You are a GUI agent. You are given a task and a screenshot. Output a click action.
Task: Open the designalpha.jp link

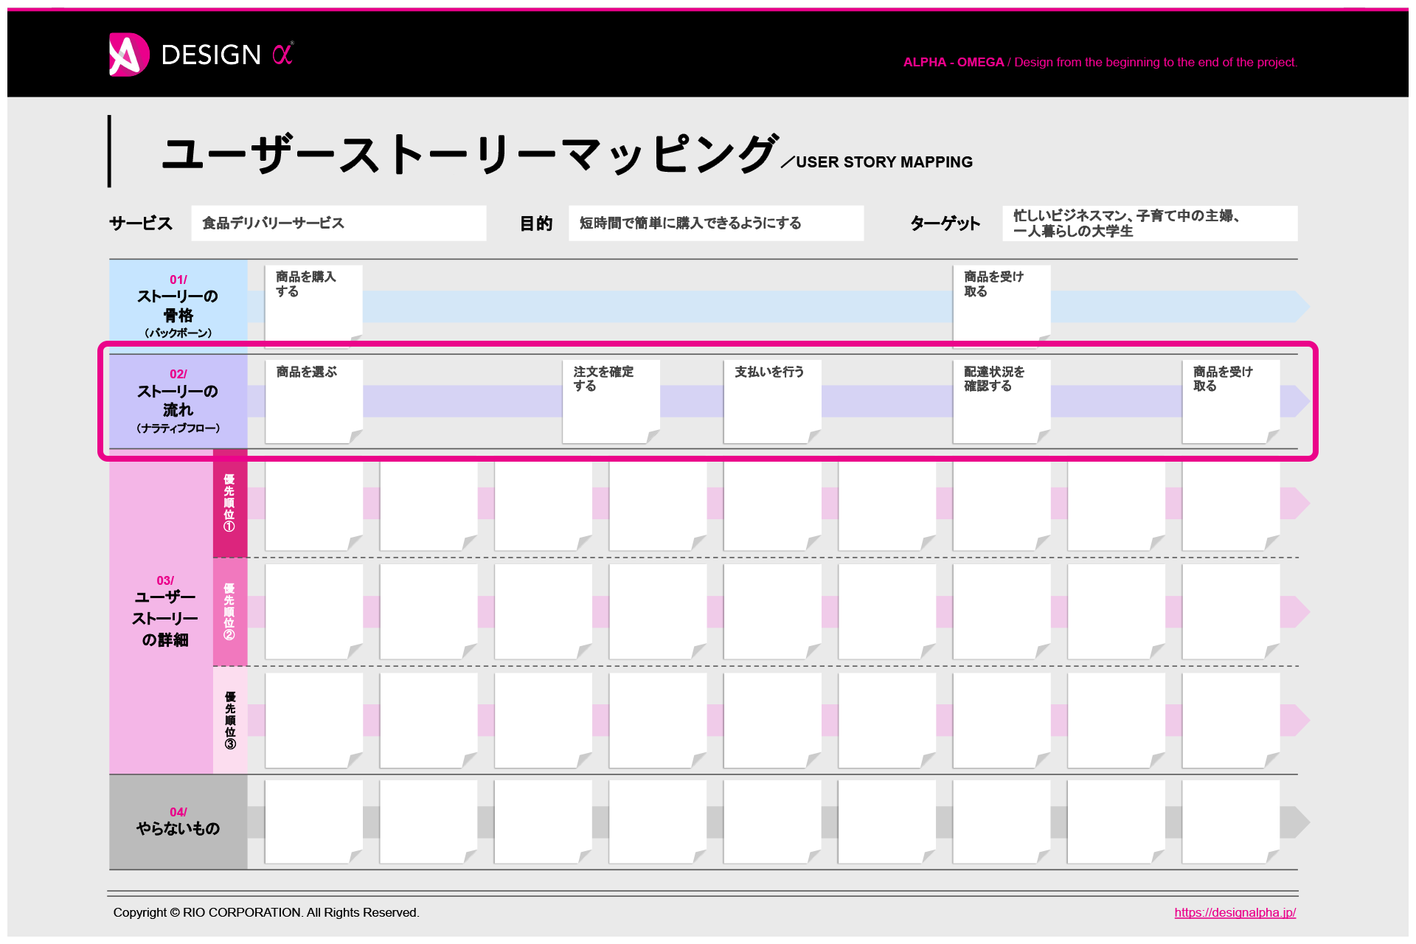1235,912
